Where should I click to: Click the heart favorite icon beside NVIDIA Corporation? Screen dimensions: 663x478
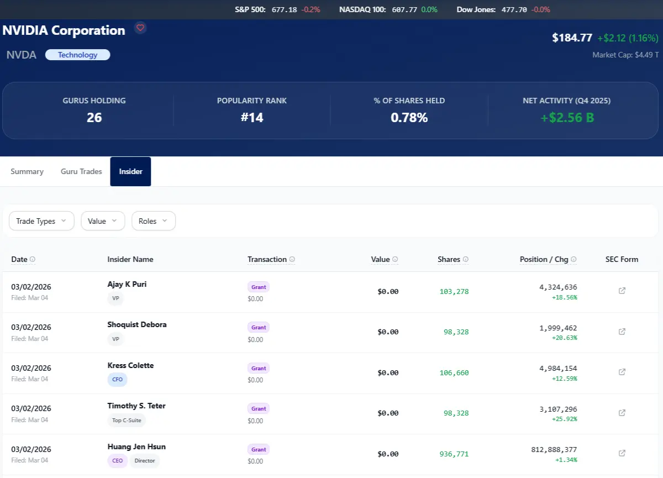point(140,28)
